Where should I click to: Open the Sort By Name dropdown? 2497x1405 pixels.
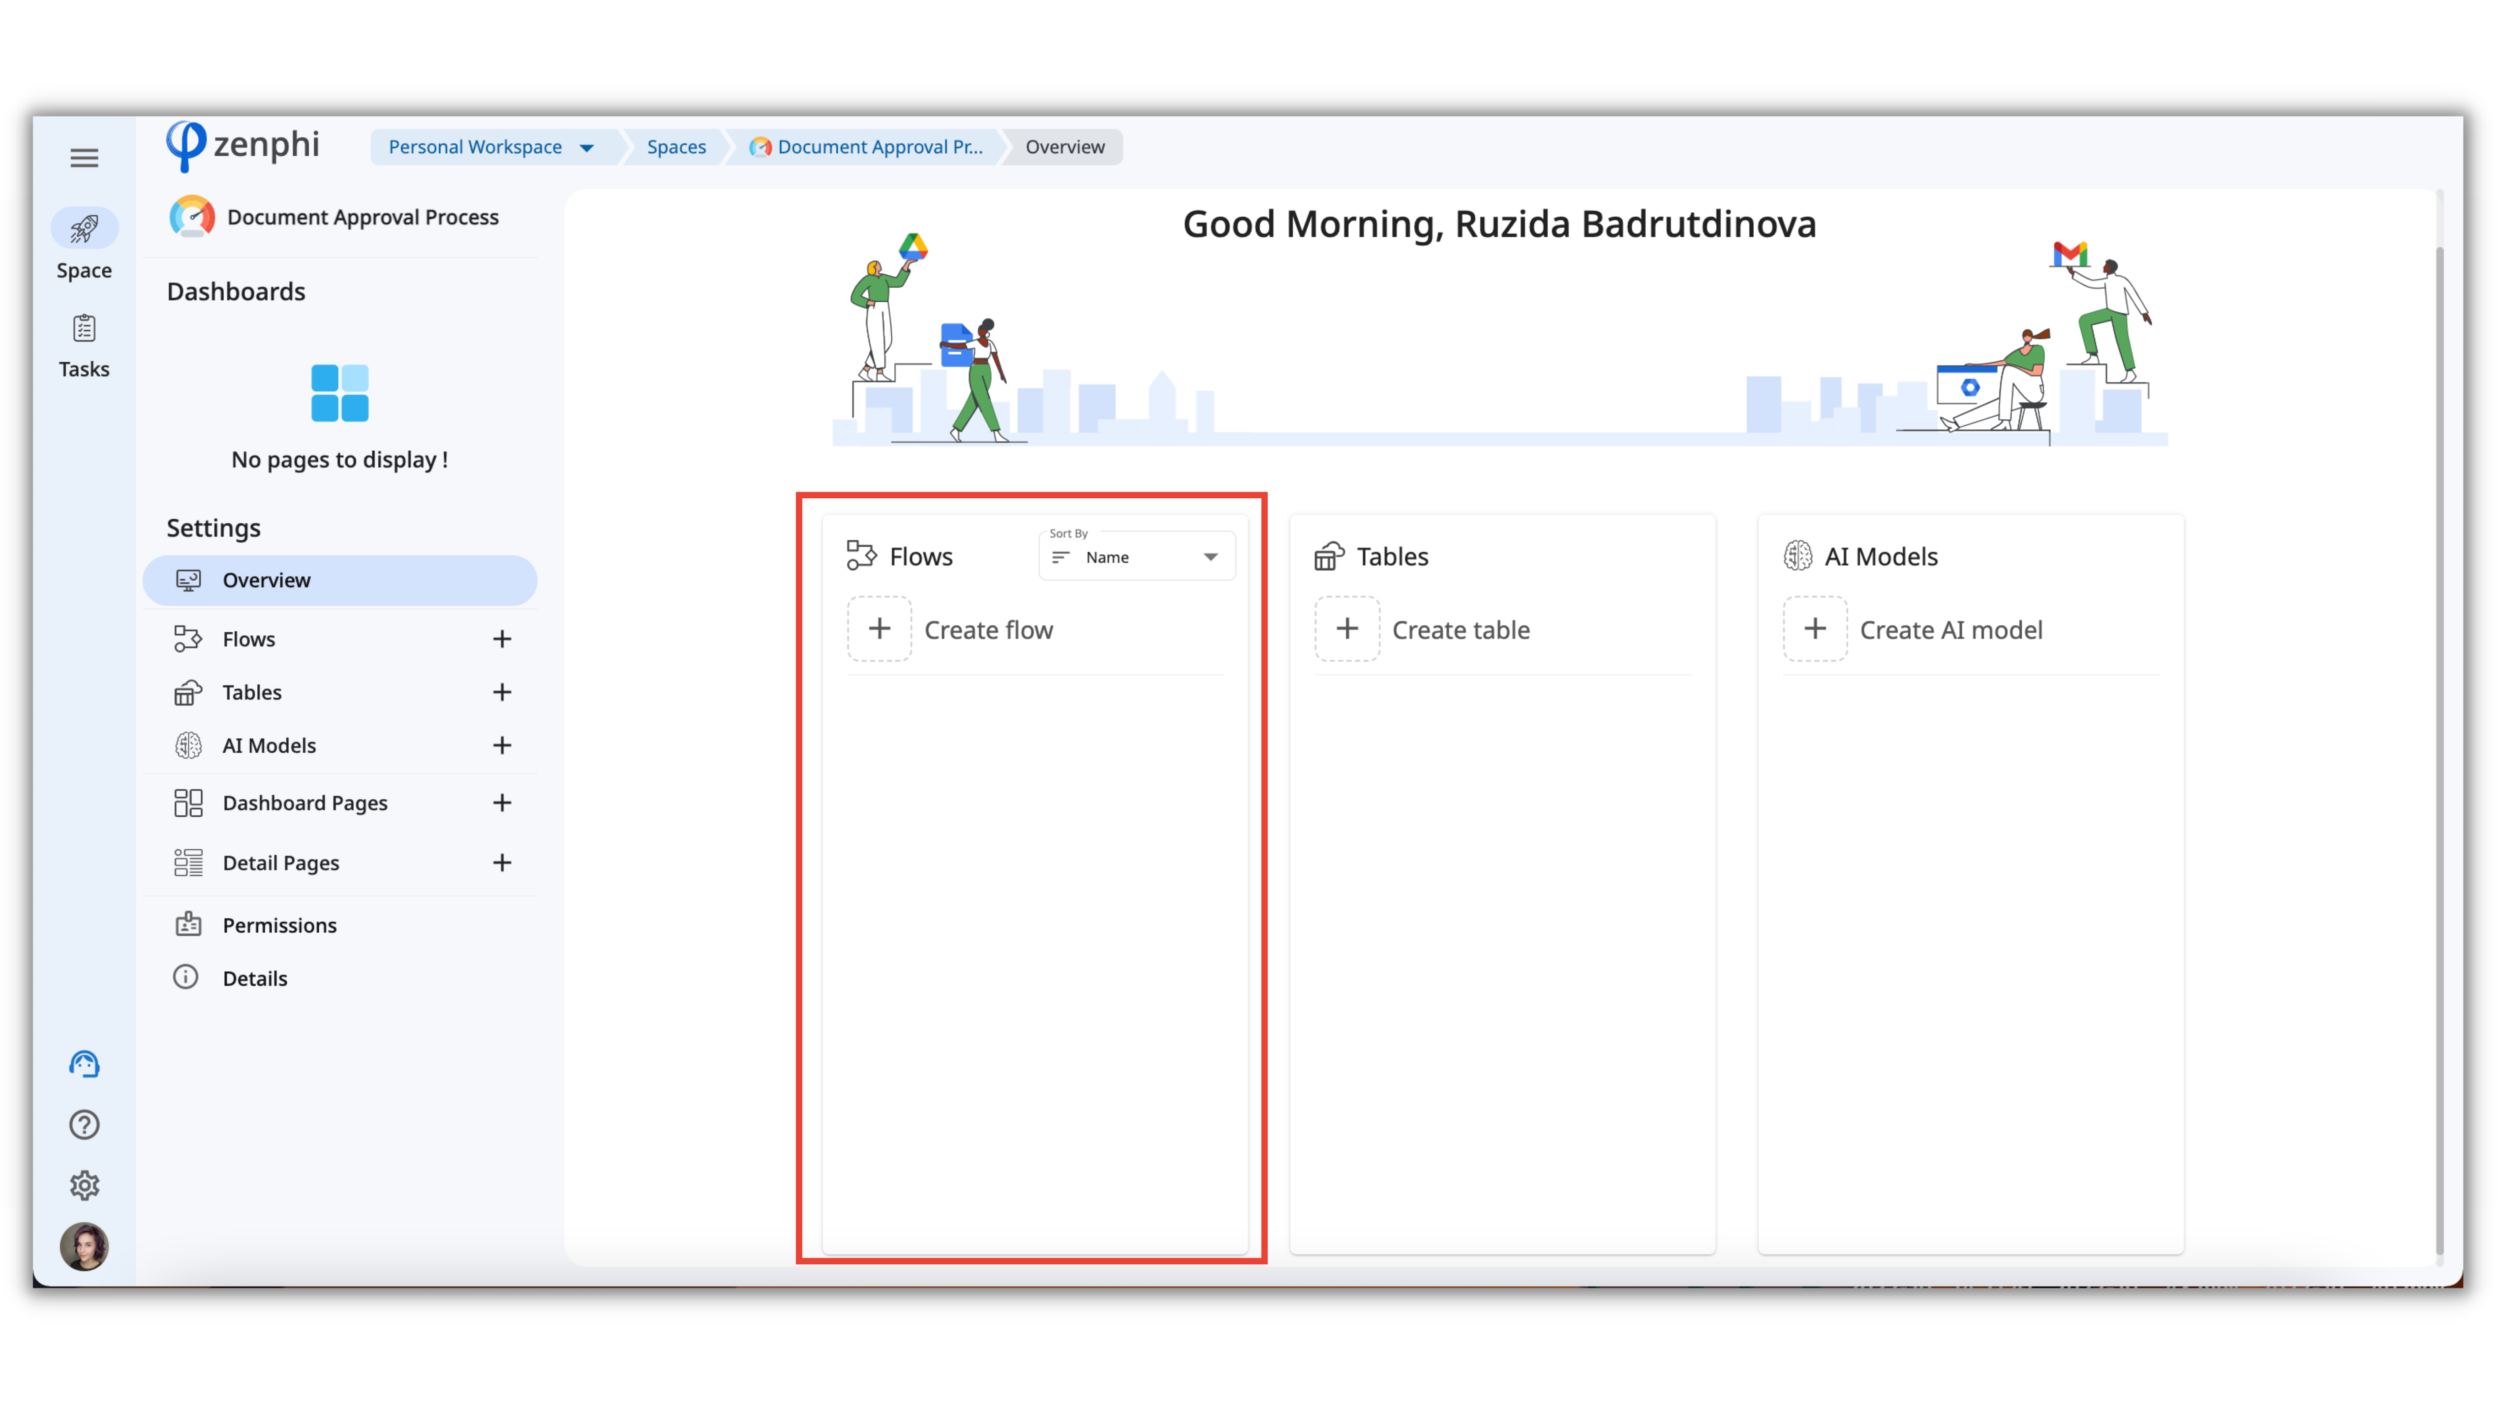point(1136,557)
